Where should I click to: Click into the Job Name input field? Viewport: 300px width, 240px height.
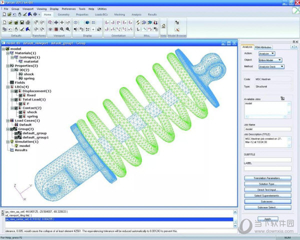click(267, 129)
